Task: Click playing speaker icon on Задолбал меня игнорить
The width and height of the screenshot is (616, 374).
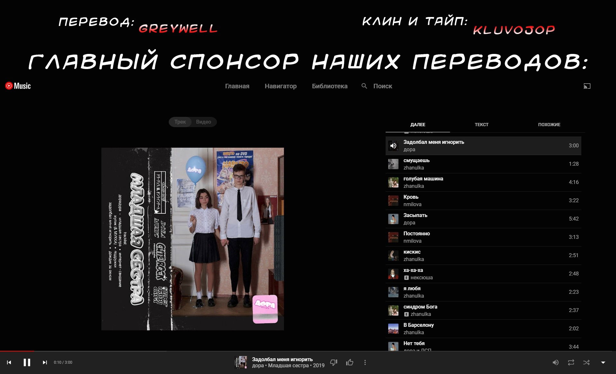Action: 393,146
